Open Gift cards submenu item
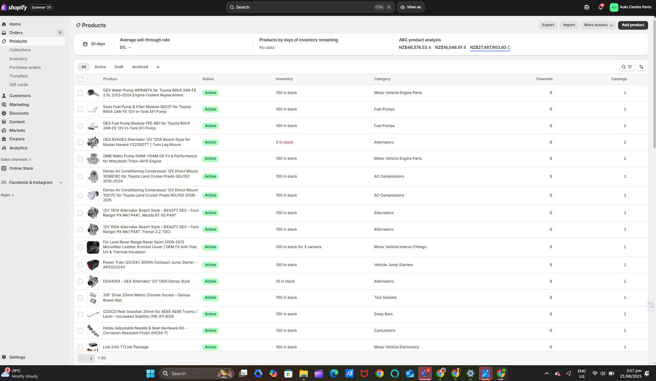The height and width of the screenshot is (381, 656). (x=19, y=85)
